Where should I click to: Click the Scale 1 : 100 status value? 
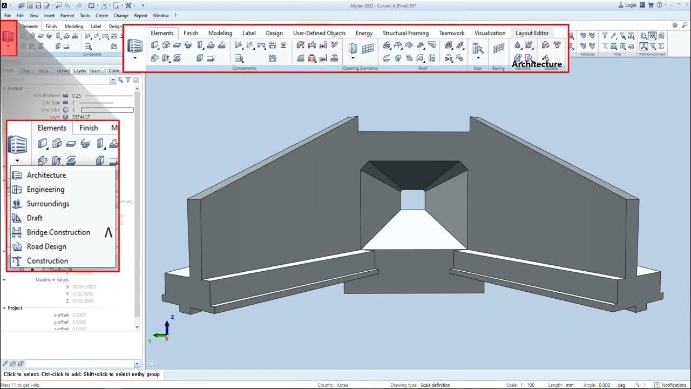point(527,385)
